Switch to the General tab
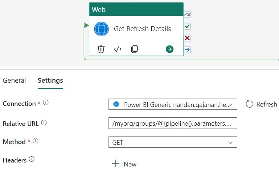Image resolution: width=279 pixels, height=169 pixels. (x=14, y=81)
